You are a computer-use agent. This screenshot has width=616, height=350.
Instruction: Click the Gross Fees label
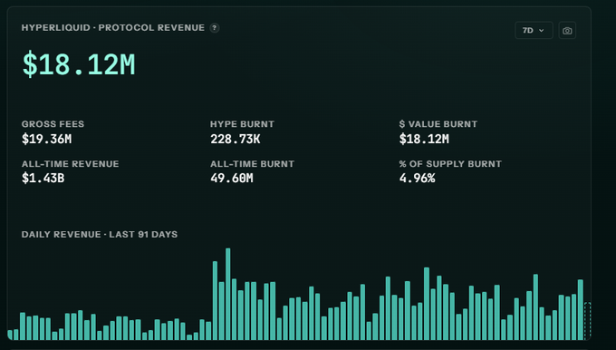point(53,124)
